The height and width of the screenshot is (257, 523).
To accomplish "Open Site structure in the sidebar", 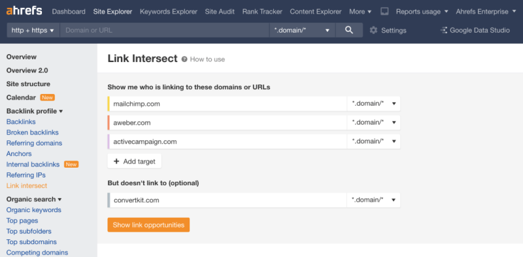I will pyautogui.click(x=28, y=84).
